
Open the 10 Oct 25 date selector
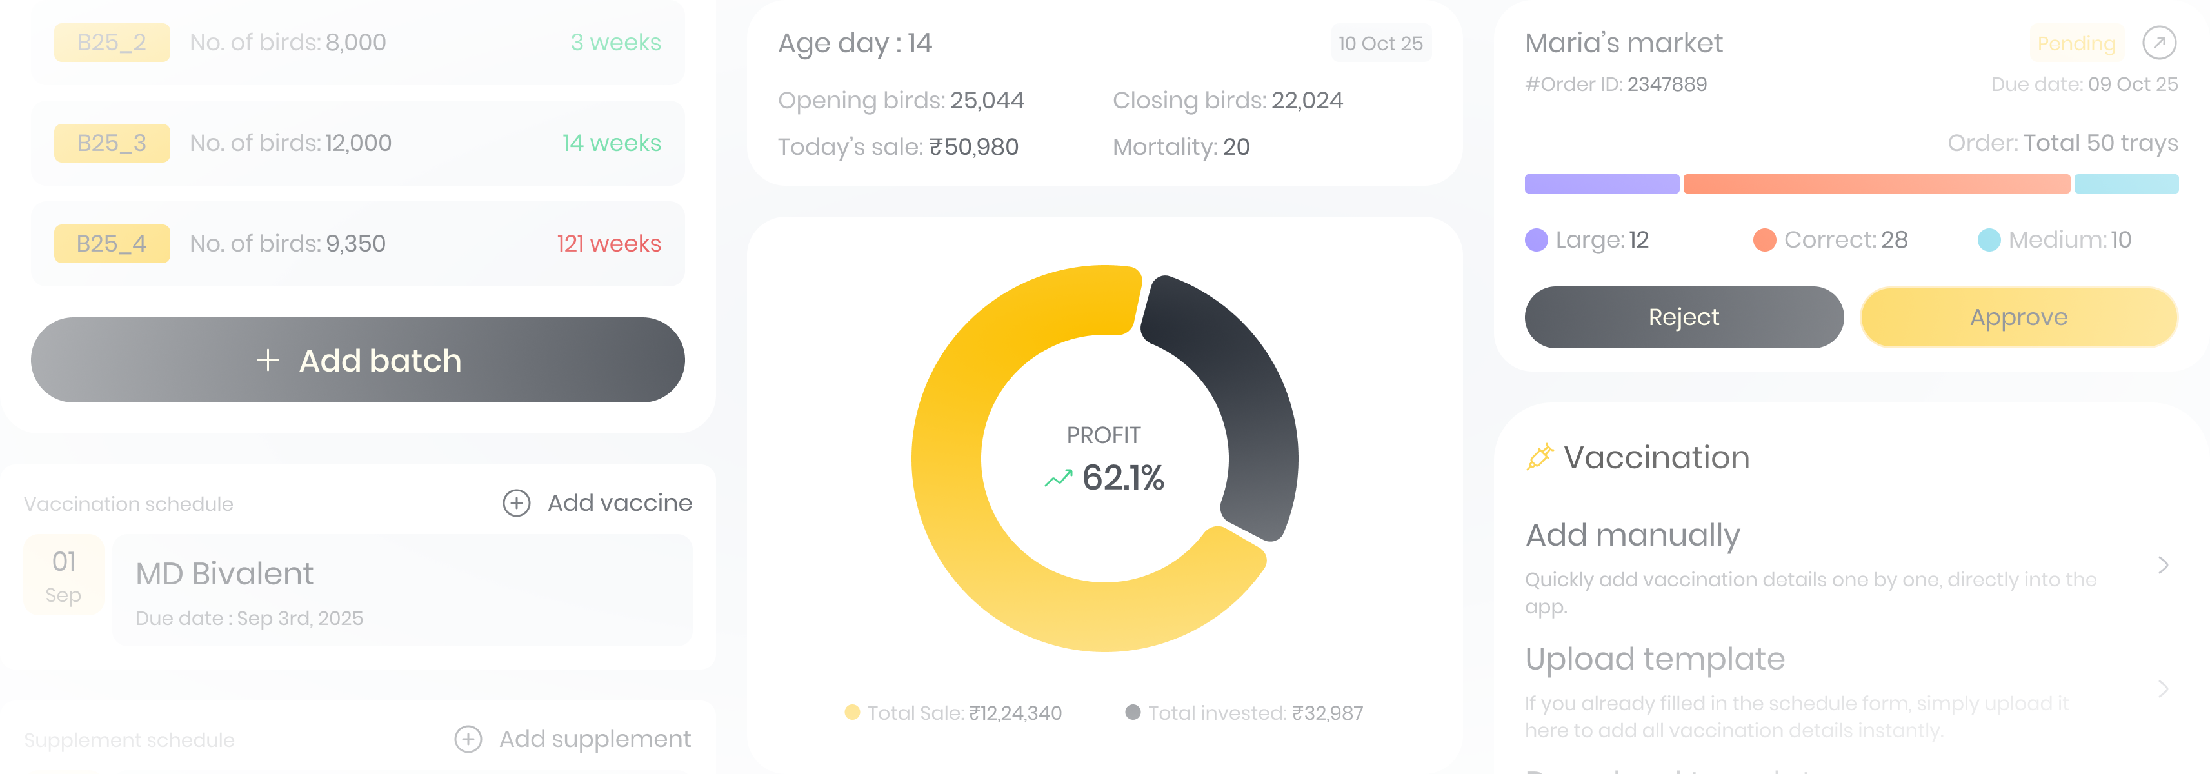pyautogui.click(x=1380, y=44)
